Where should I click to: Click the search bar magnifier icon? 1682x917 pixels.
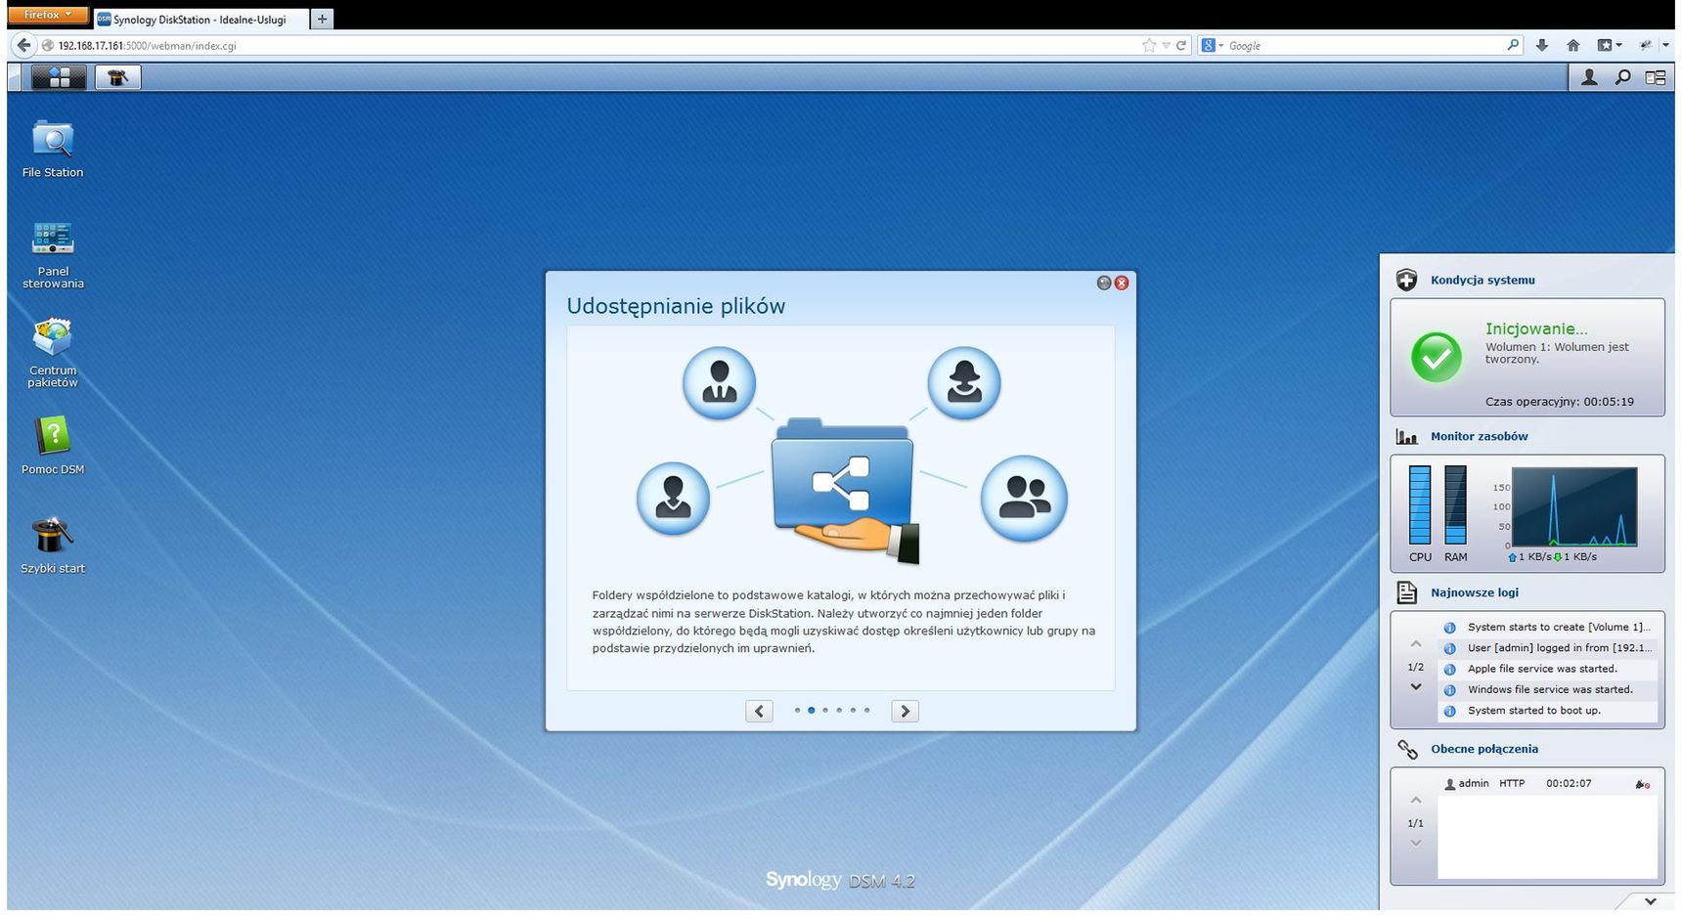tap(1514, 45)
